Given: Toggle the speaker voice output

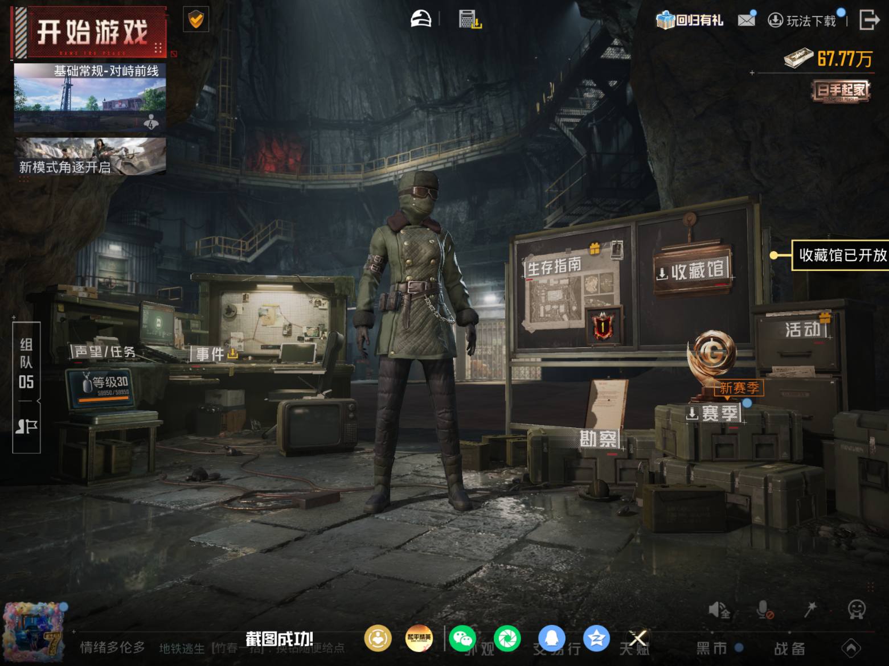Looking at the screenshot, I should click(719, 610).
